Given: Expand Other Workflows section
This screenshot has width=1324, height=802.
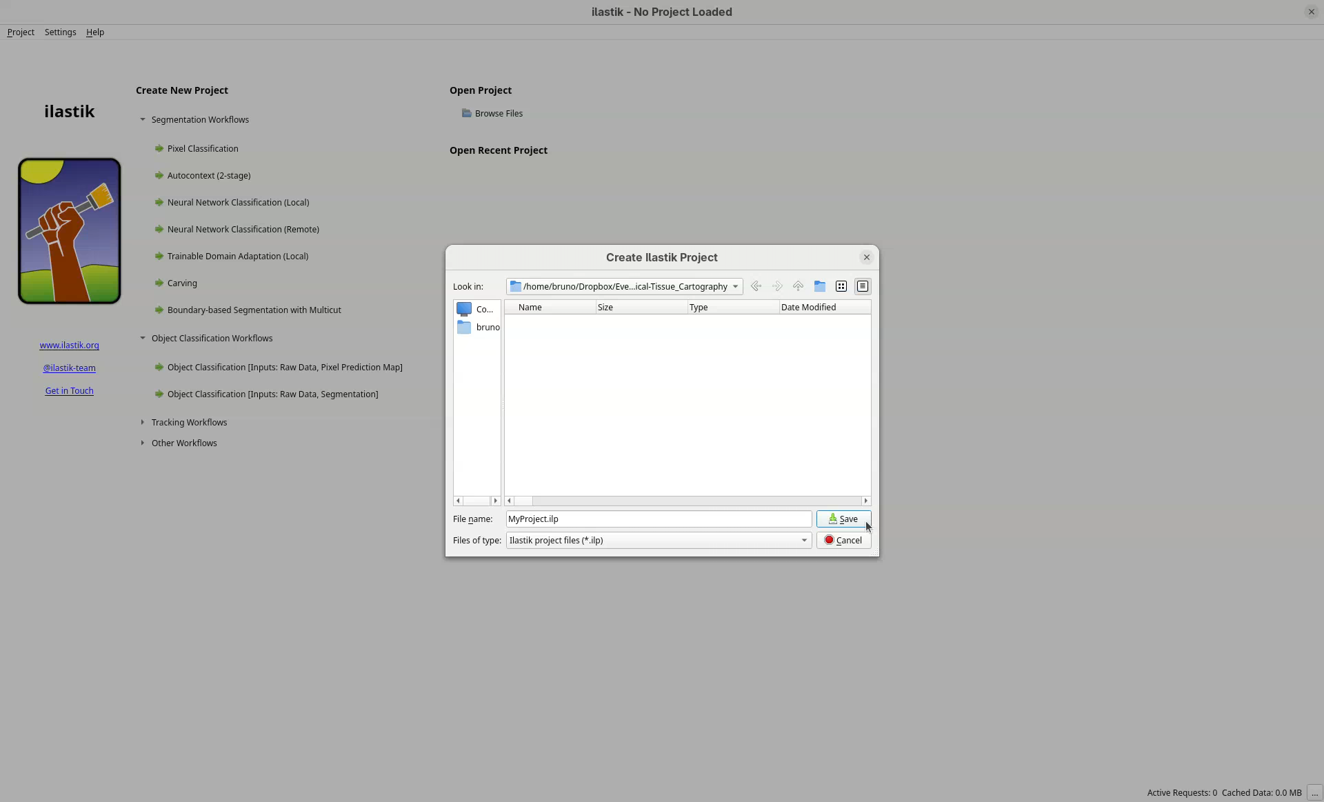Looking at the screenshot, I should 143,443.
